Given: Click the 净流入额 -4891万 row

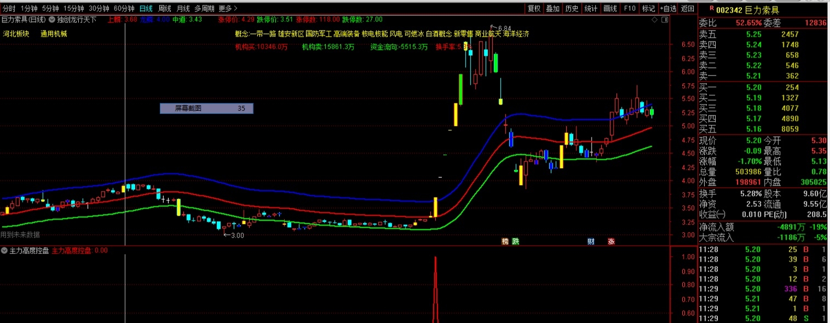Looking at the screenshot, I should [763, 227].
